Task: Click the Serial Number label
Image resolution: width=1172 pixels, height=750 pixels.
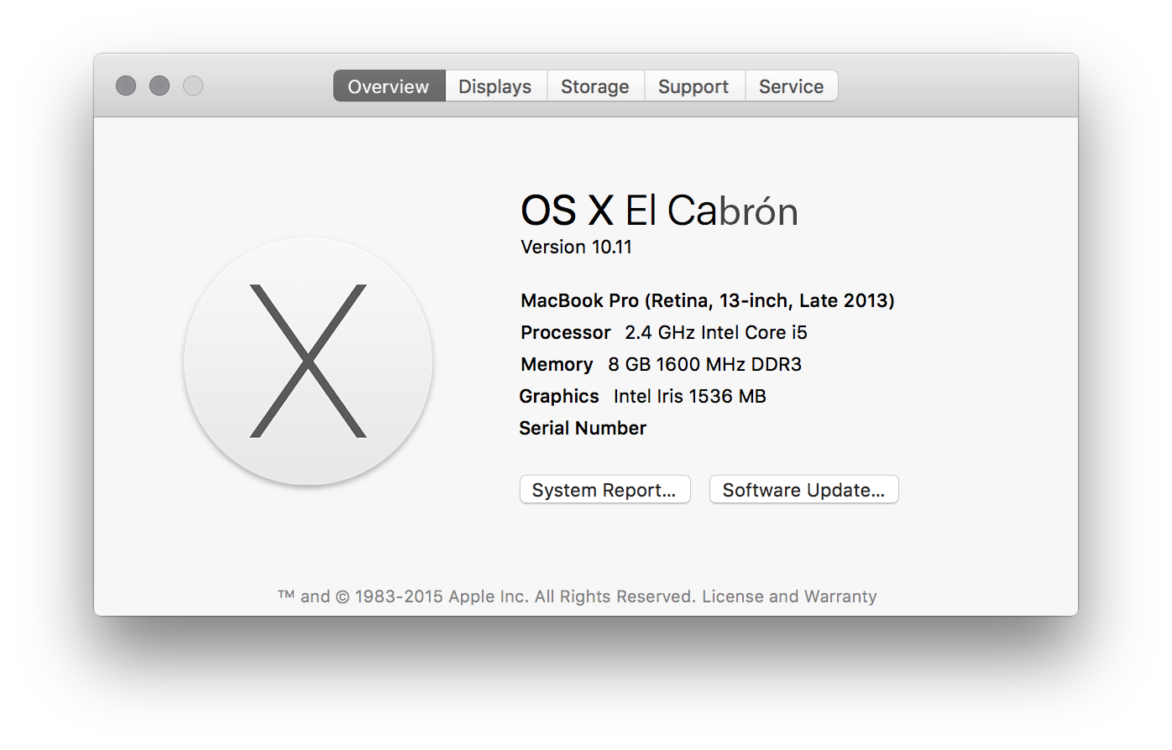Action: [583, 428]
